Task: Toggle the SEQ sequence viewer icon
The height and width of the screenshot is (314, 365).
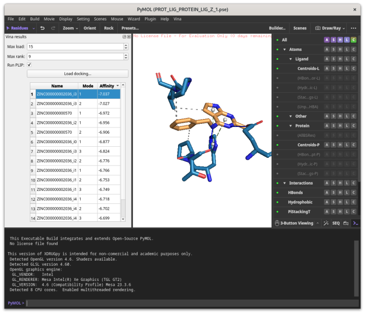Action: click(x=336, y=223)
